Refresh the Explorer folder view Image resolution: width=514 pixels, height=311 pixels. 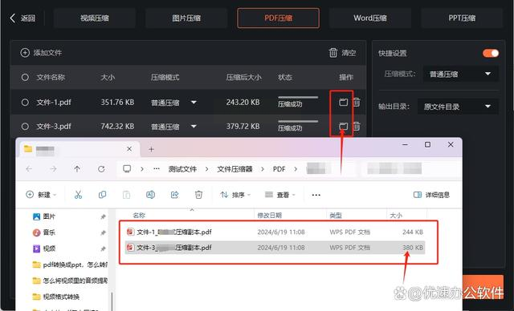101,169
